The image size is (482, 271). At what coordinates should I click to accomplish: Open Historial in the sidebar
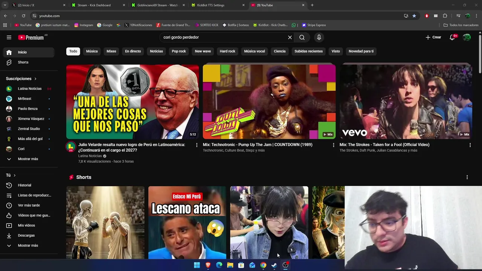tap(29, 185)
